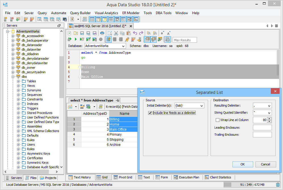Click the New file icon in query toolbar
This screenshot has width=283, height=190.
(x=70, y=33)
